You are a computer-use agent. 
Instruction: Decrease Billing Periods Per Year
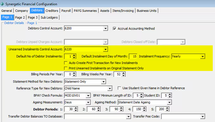pos(74,75)
